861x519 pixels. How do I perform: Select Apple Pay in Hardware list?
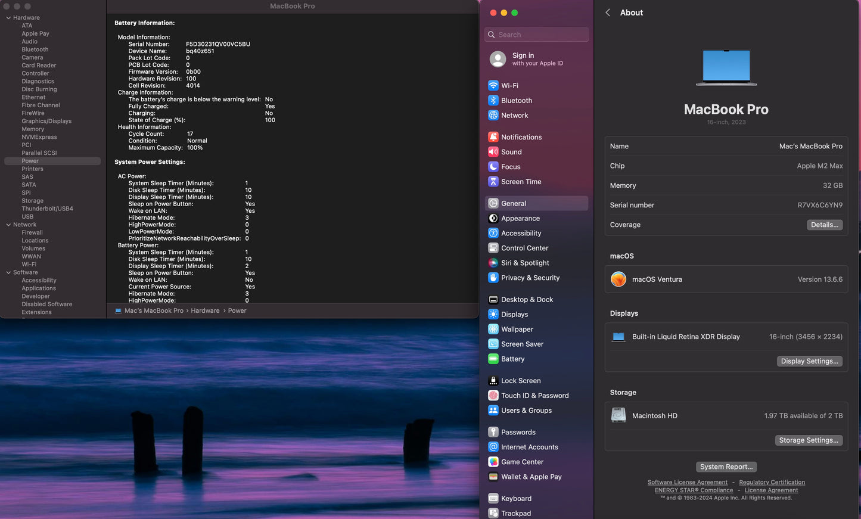tap(35, 33)
